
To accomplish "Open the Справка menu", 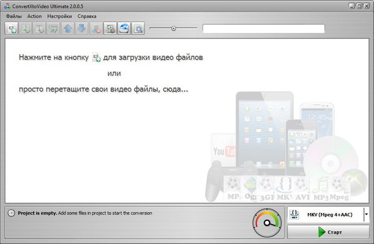I will click(x=87, y=16).
